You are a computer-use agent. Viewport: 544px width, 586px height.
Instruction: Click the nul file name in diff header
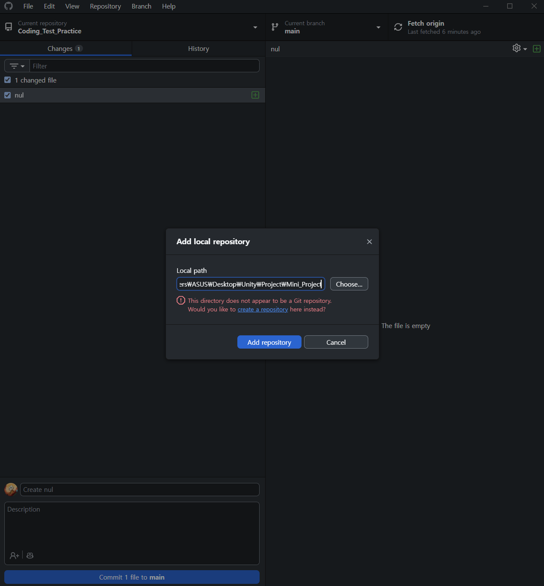[x=275, y=49]
